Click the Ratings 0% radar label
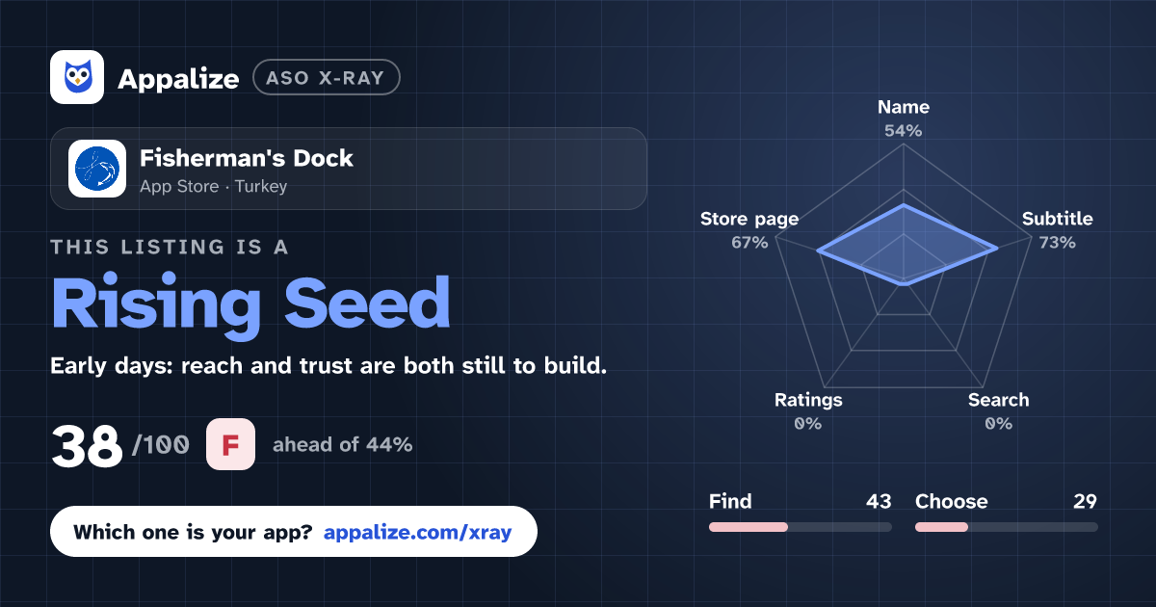 808,411
